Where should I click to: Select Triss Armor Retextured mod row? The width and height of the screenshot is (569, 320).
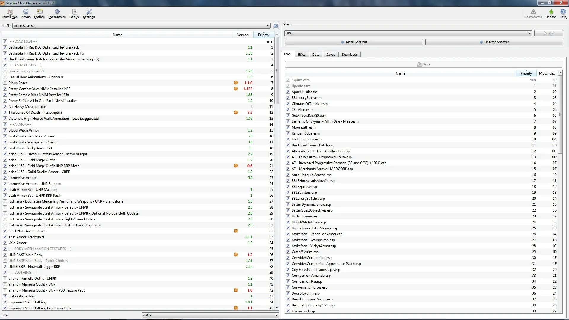tap(138, 237)
